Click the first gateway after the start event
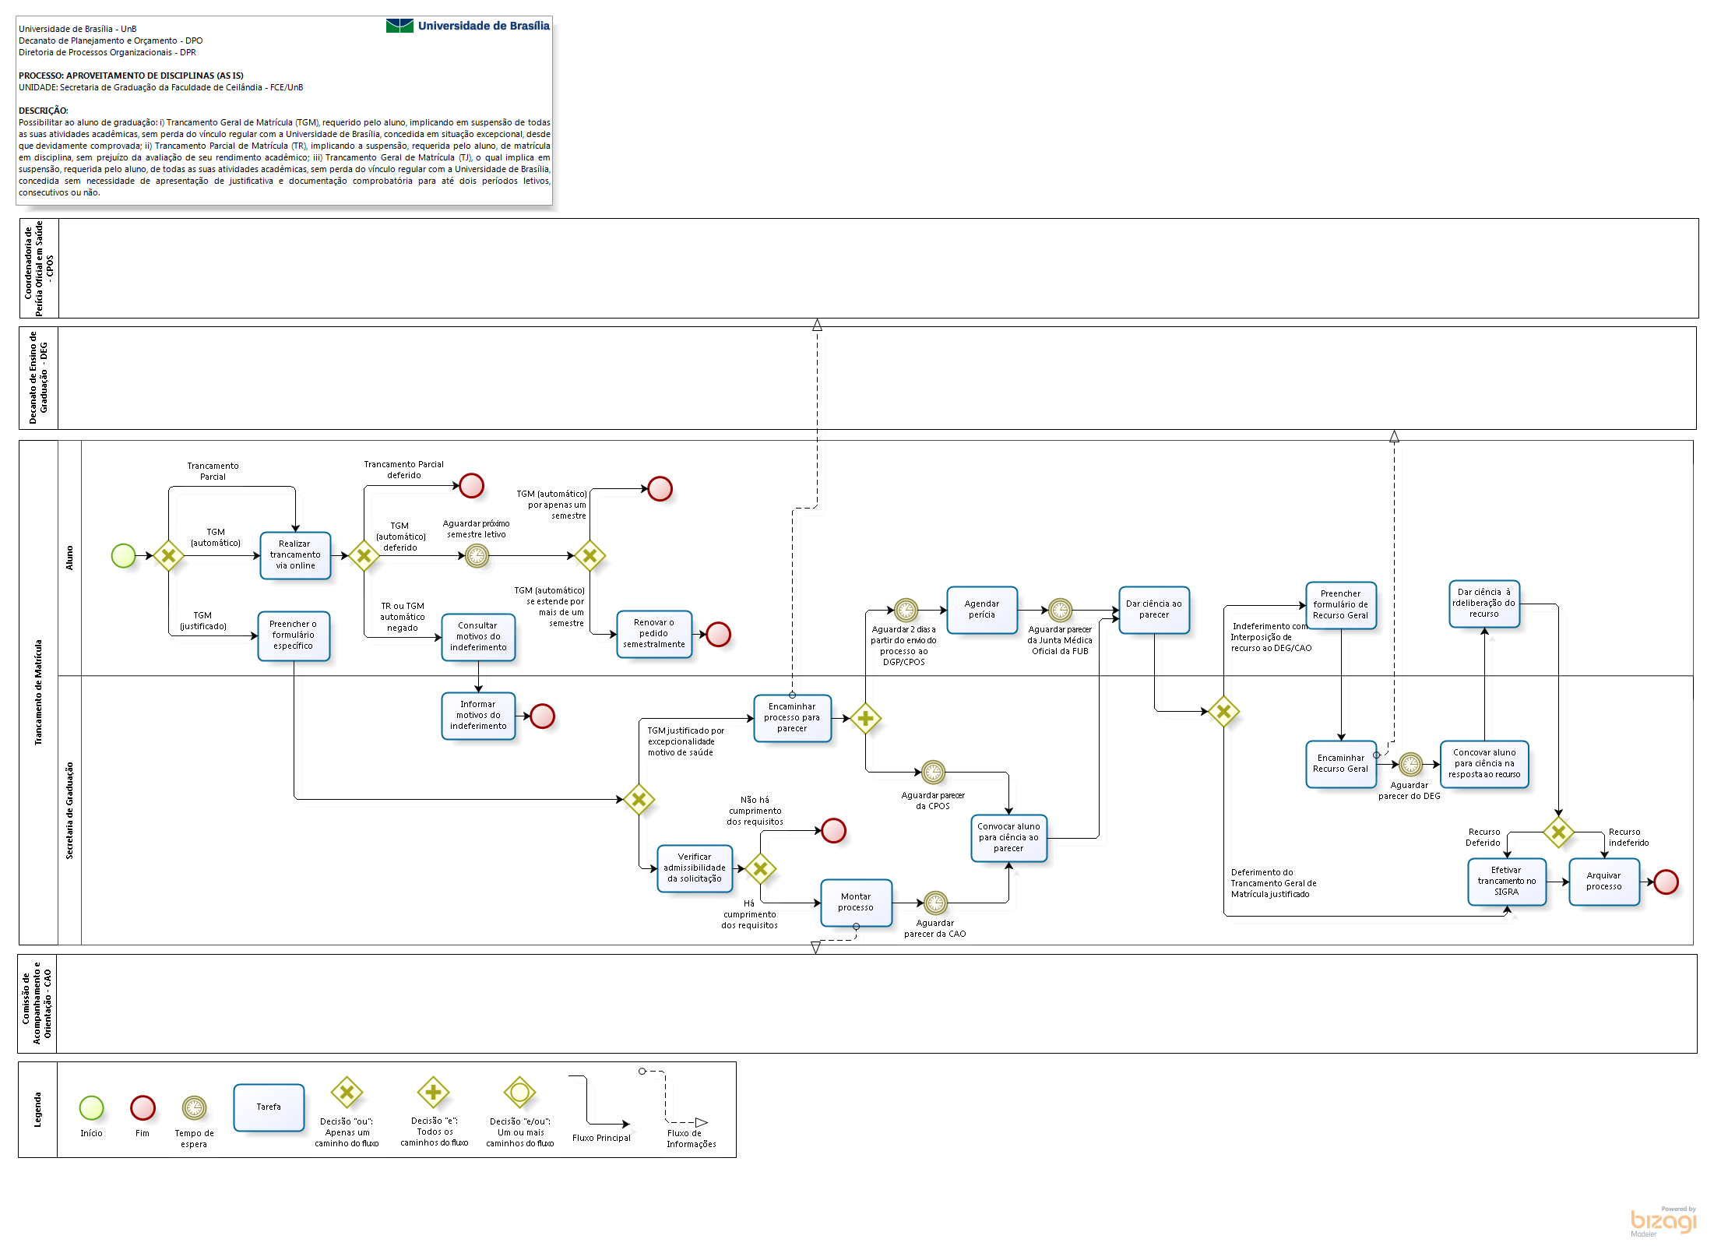Image resolution: width=1714 pixels, height=1246 pixels. pos(168,555)
